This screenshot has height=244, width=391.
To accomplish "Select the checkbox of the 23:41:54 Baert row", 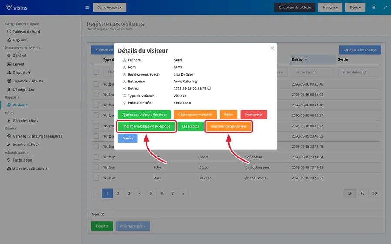I will 96,157.
